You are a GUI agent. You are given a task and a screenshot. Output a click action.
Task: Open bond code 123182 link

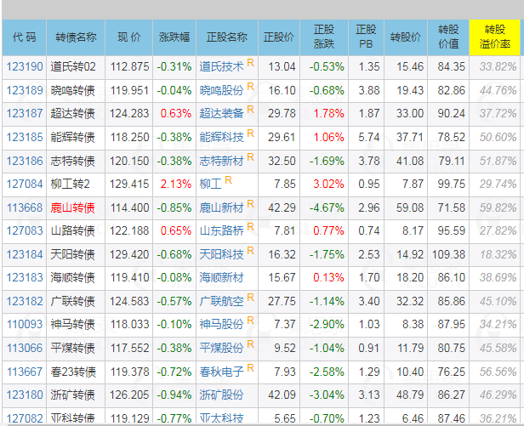(x=25, y=301)
